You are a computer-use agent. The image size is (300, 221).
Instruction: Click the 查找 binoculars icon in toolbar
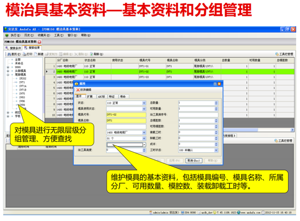click(9, 54)
